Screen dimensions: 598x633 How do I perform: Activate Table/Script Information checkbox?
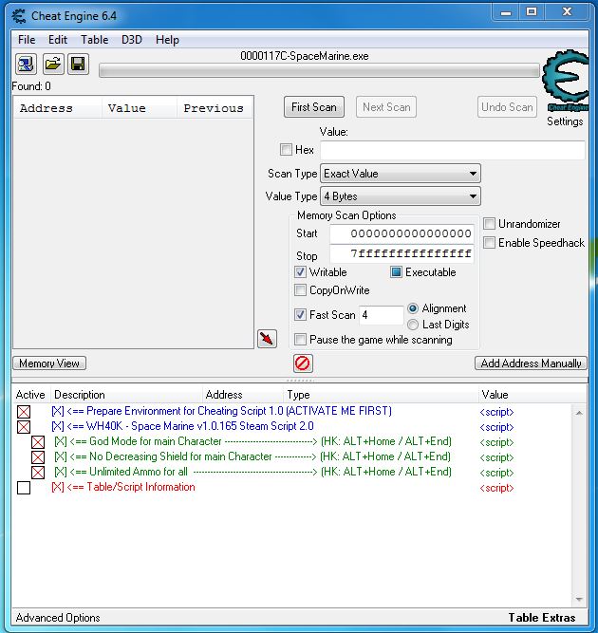click(24, 488)
